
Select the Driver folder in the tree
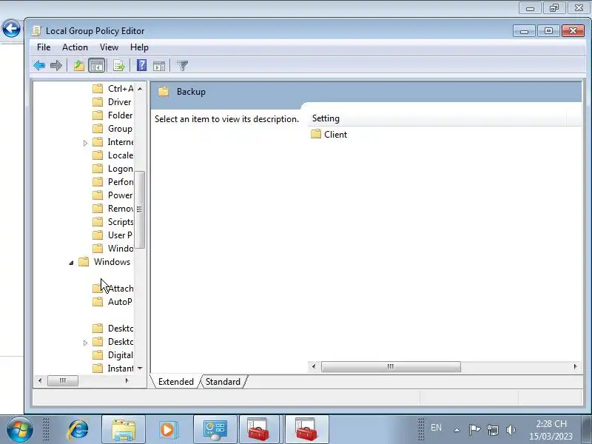point(112,102)
